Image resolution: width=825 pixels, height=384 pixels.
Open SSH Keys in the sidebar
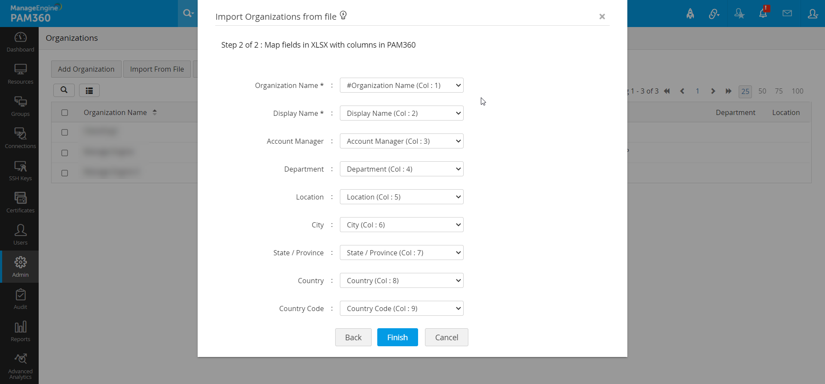coord(20,171)
